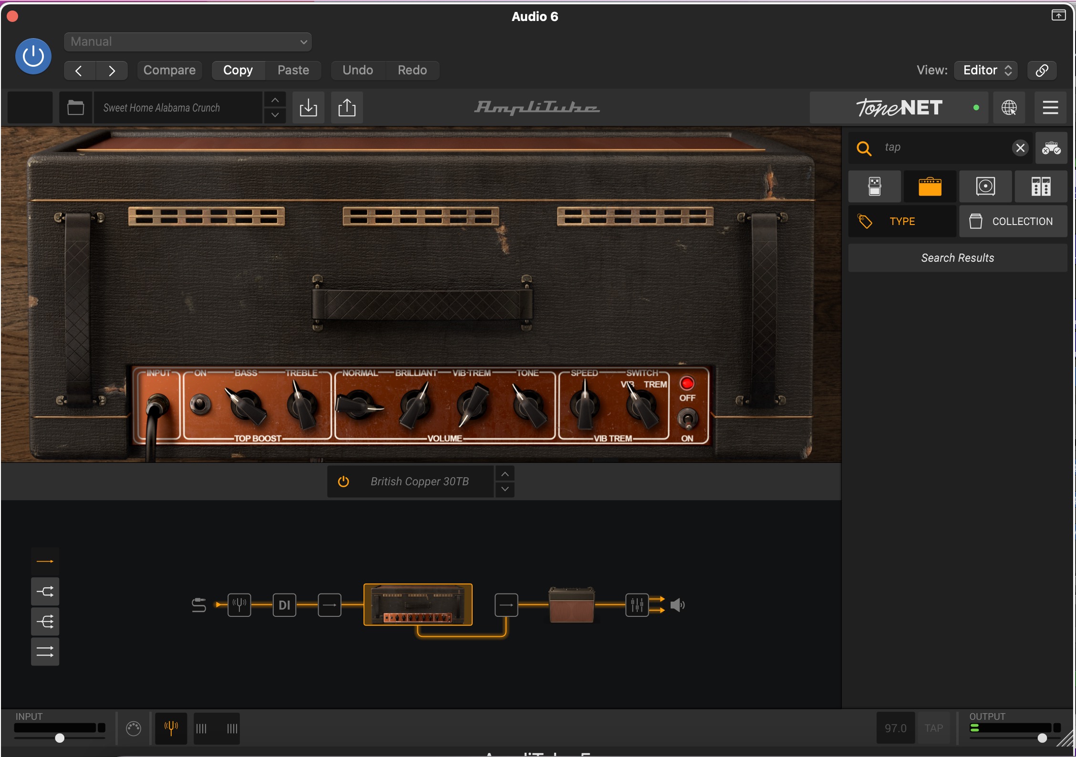Image resolution: width=1076 pixels, height=757 pixels.
Task: Click the speaker output icon
Action: 677,605
